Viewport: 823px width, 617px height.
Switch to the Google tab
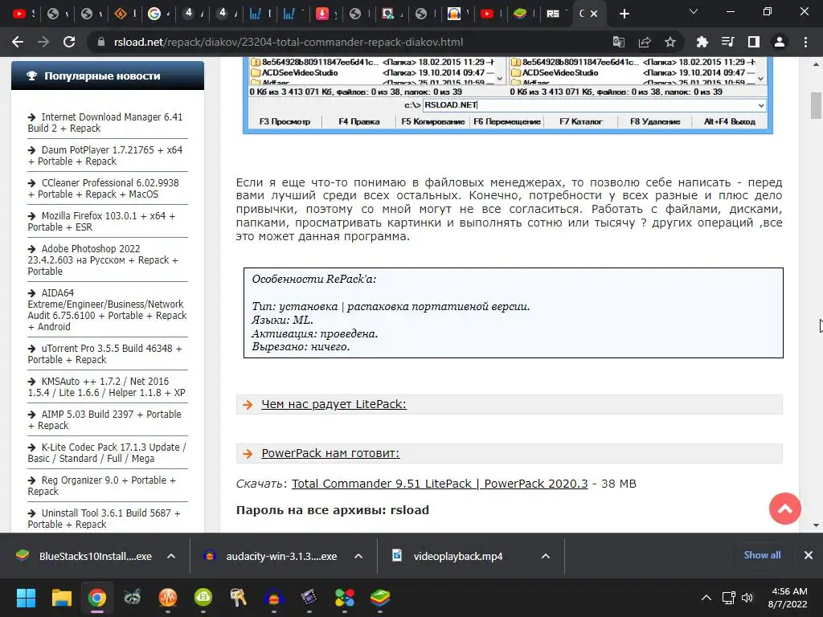154,14
